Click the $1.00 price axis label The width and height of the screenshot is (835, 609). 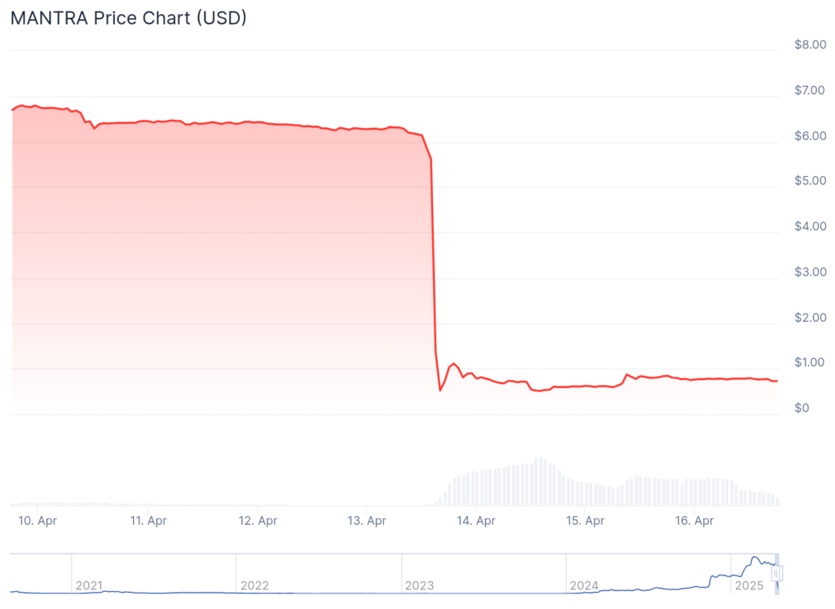810,362
